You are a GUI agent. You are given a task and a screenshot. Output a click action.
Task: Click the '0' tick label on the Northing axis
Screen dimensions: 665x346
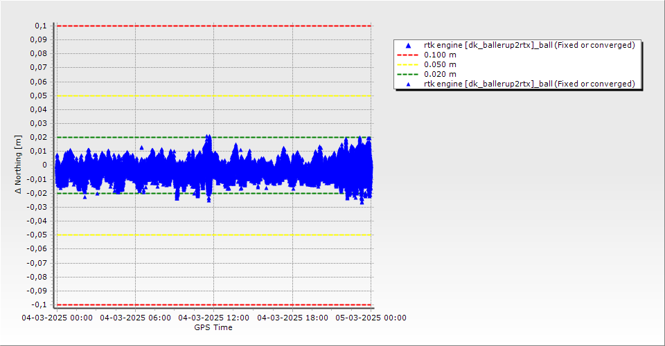coord(45,165)
